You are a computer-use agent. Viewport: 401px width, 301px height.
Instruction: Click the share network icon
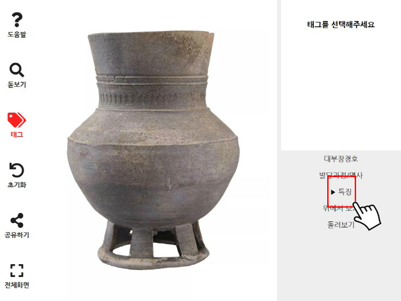click(17, 220)
